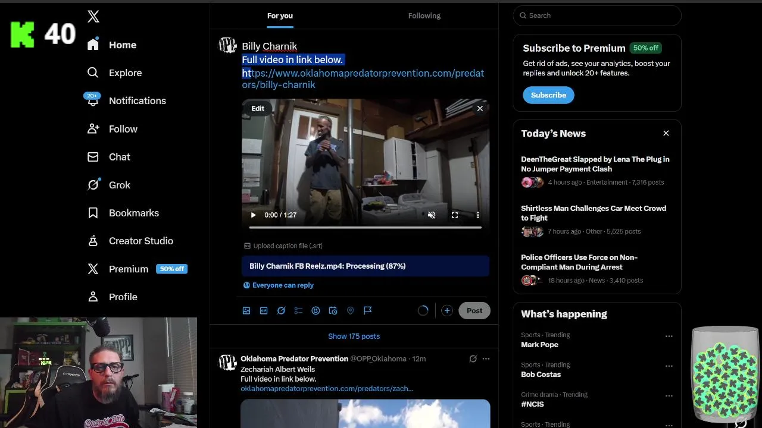Click the flag icon in composer toolbar
The image size is (762, 428).
(368, 310)
